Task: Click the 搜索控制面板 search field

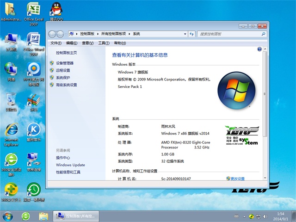Action: (226, 34)
